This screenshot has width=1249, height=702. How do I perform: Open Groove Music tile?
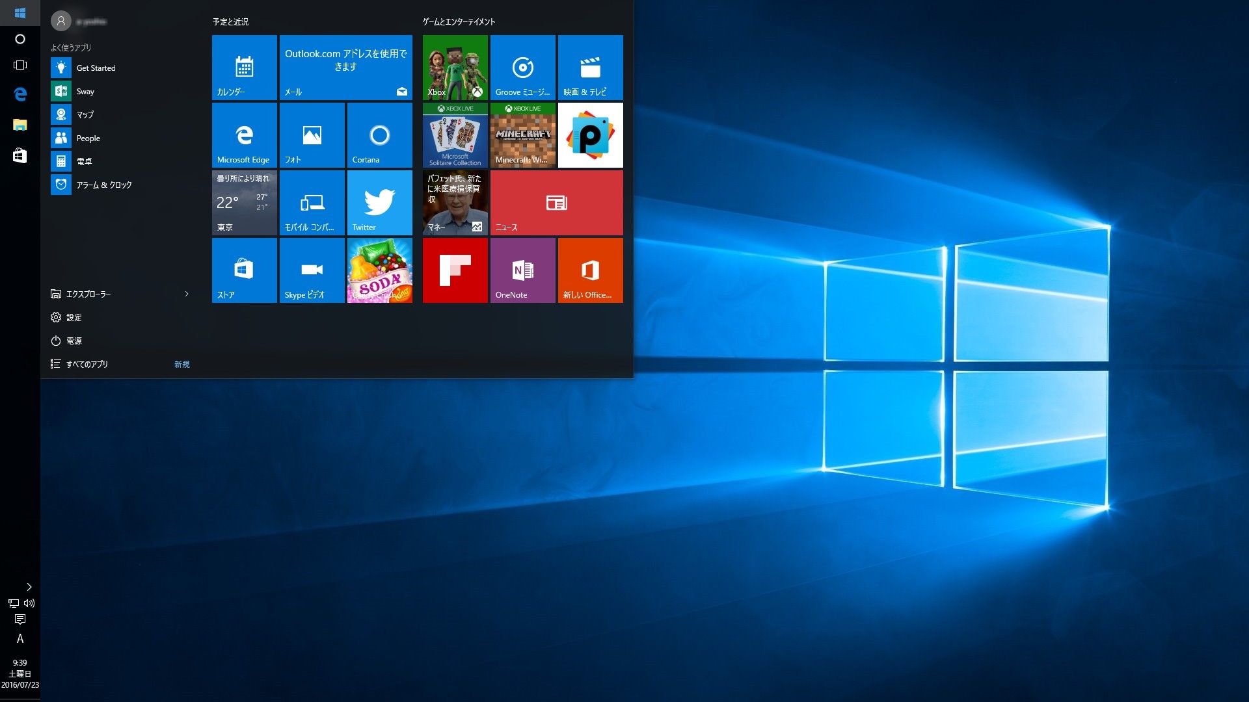pos(522,67)
